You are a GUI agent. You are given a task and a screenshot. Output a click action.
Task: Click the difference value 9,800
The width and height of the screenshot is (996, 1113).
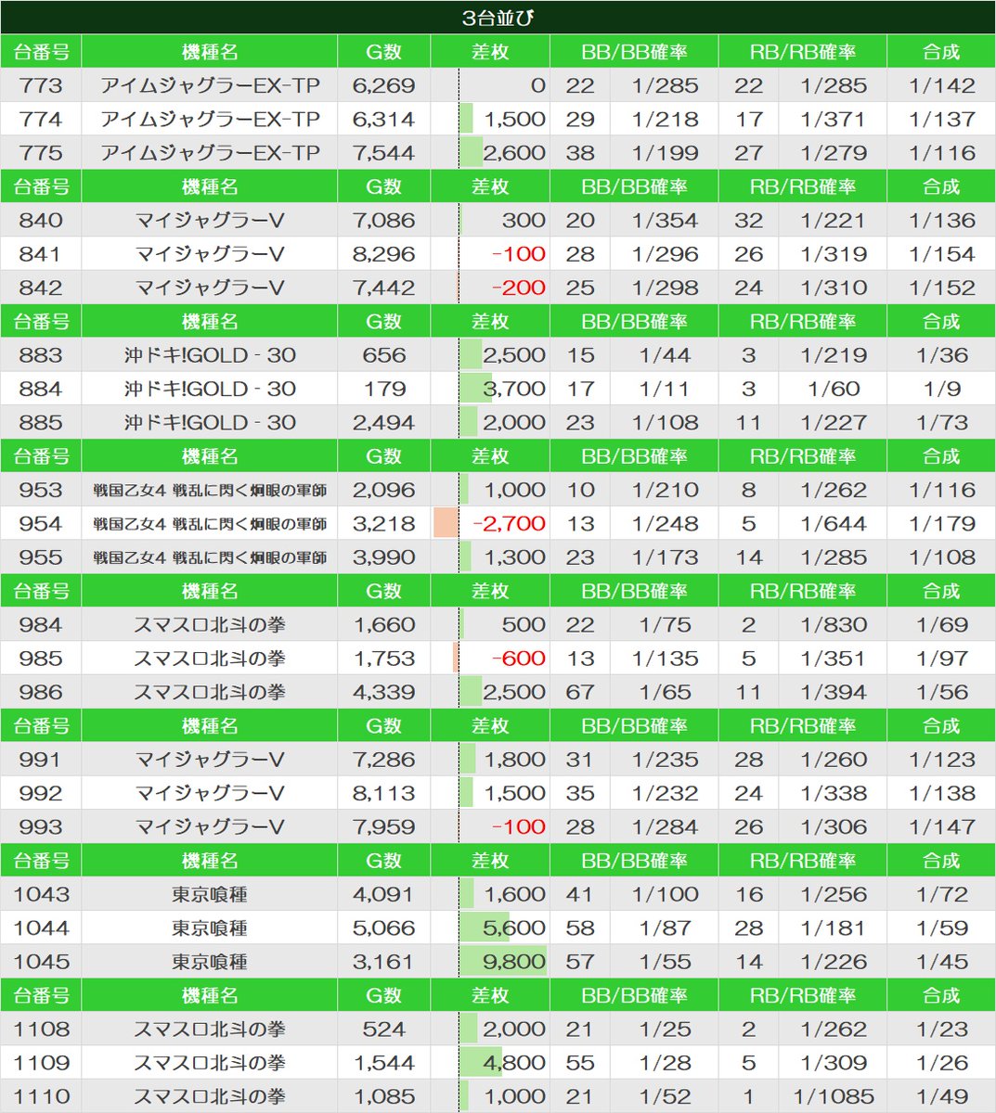click(514, 962)
